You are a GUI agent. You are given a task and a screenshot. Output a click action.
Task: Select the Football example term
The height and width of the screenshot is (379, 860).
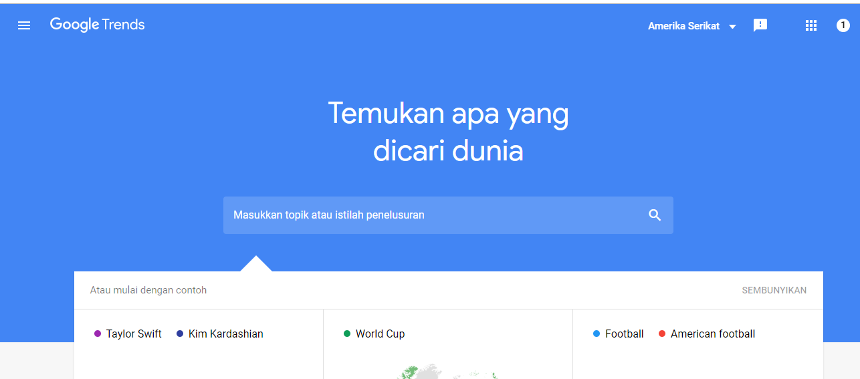625,334
